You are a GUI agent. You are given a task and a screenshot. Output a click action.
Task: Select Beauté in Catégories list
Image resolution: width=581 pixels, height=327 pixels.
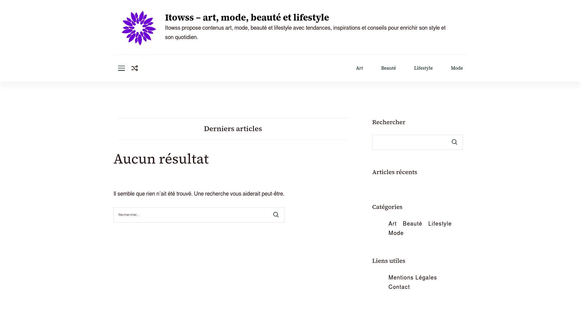click(x=412, y=224)
